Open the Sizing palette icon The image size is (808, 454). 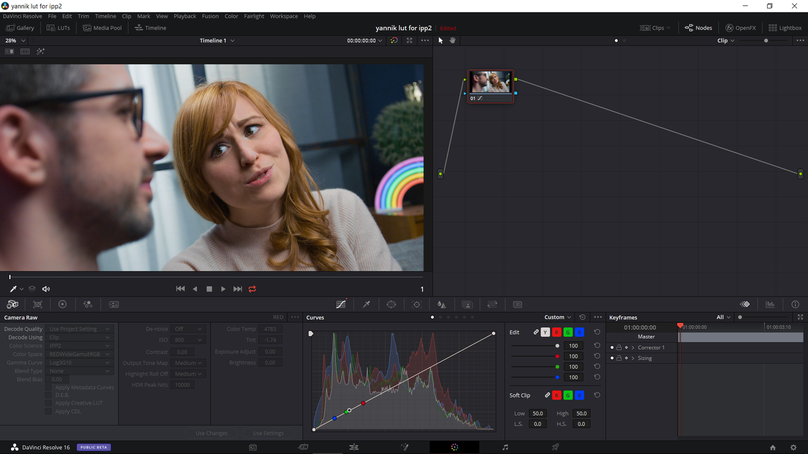click(492, 305)
